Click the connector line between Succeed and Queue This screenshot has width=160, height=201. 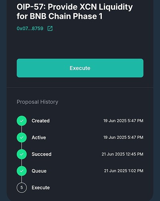(22, 162)
